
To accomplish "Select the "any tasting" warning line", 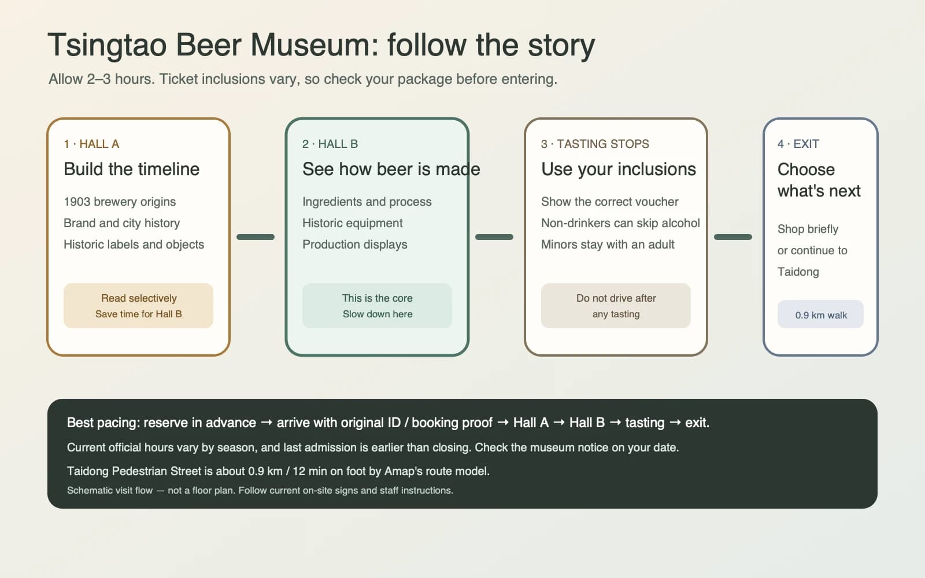I will click(x=616, y=314).
